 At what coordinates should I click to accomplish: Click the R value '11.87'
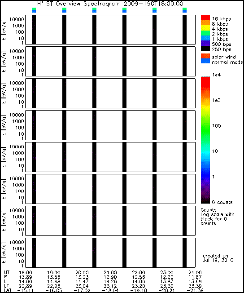pos(195,277)
